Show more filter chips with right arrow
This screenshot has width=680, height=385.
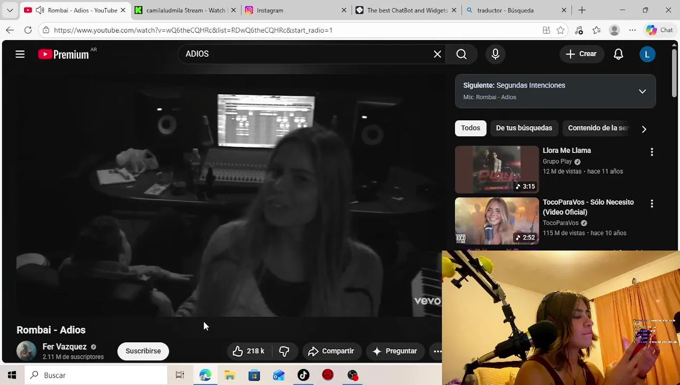[644, 129]
